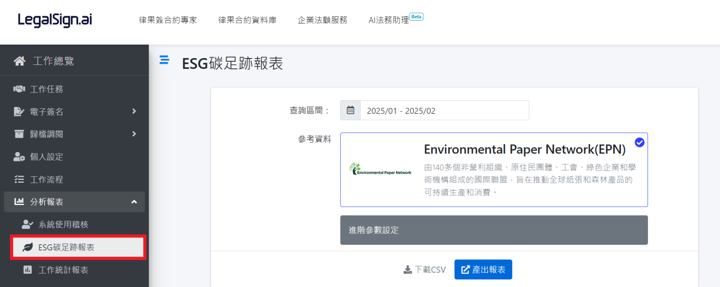Click the calendar icon beside 查詢區間
This screenshot has width=720, height=287.
point(351,110)
